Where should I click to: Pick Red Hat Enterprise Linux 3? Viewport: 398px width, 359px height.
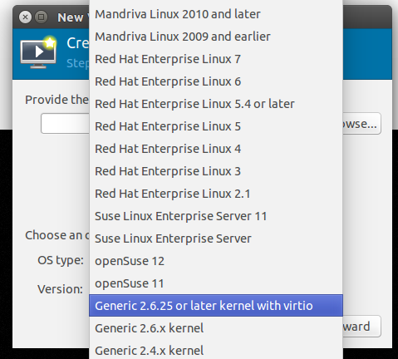[216, 171]
